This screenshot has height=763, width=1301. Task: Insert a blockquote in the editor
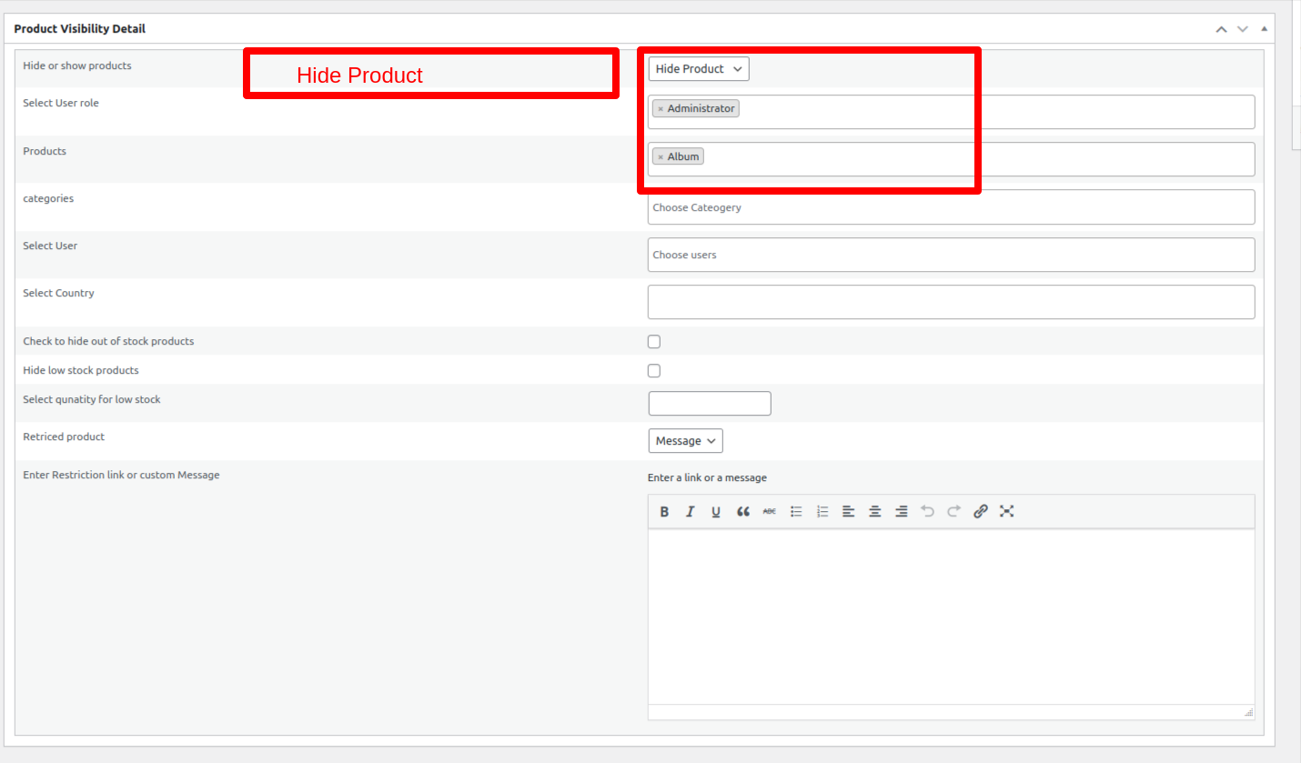click(x=742, y=511)
